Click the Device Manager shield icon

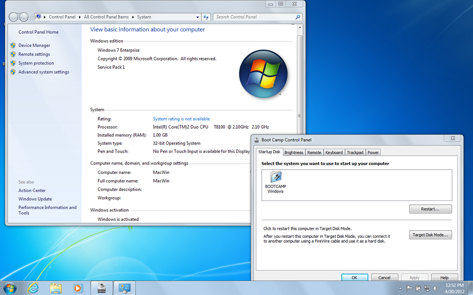13,45
